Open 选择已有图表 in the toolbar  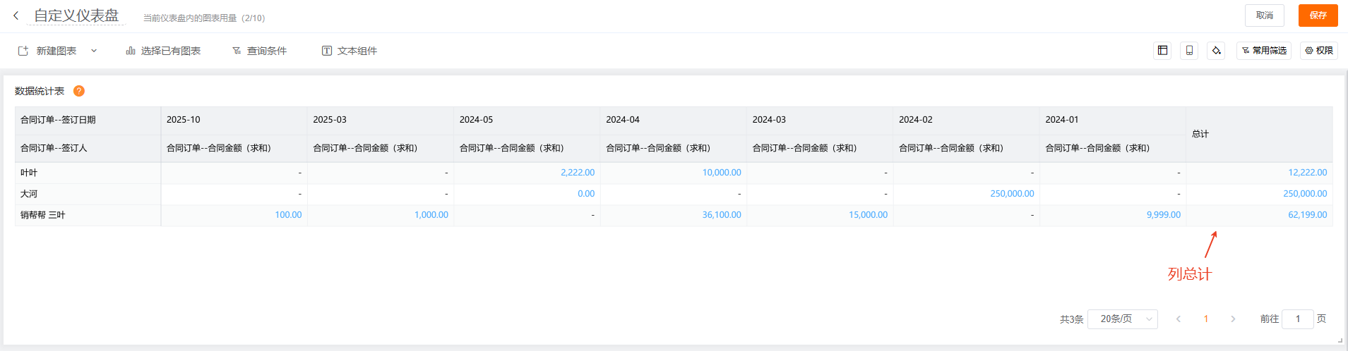click(x=163, y=51)
